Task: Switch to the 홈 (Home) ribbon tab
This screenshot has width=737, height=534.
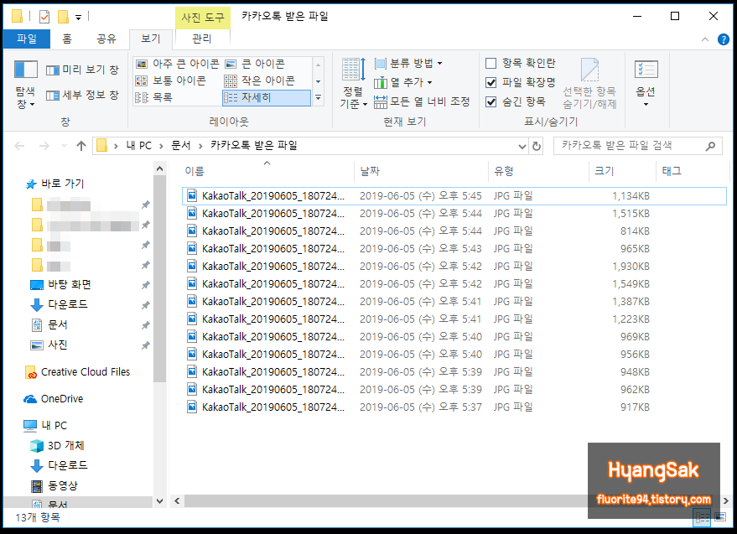Action: click(67, 39)
